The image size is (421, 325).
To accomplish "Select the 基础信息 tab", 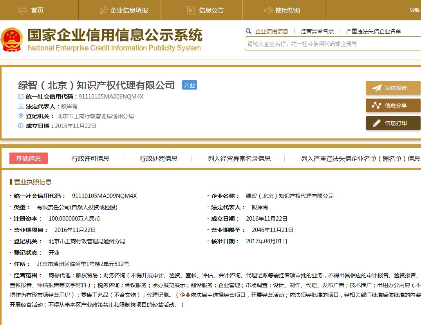I will [x=29, y=158].
